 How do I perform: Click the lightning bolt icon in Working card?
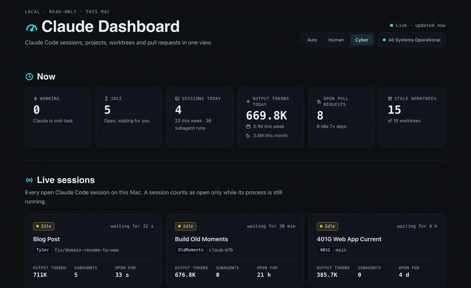pyautogui.click(x=35, y=99)
